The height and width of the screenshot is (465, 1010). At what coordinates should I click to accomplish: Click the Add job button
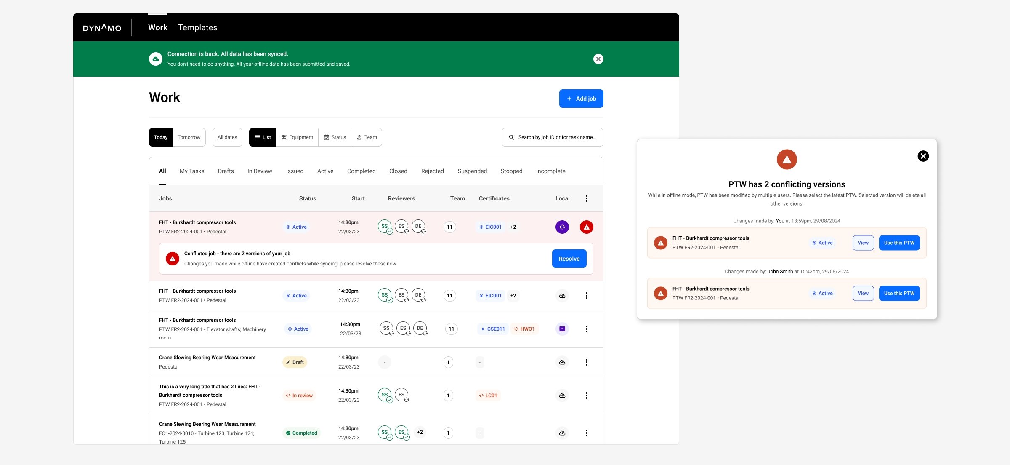click(x=581, y=99)
